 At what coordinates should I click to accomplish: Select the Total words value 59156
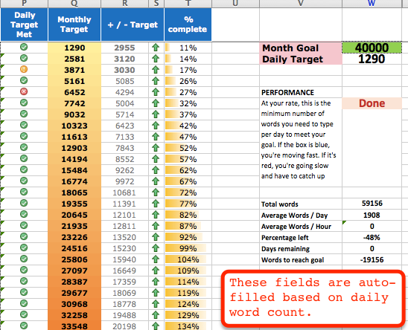coord(372,204)
